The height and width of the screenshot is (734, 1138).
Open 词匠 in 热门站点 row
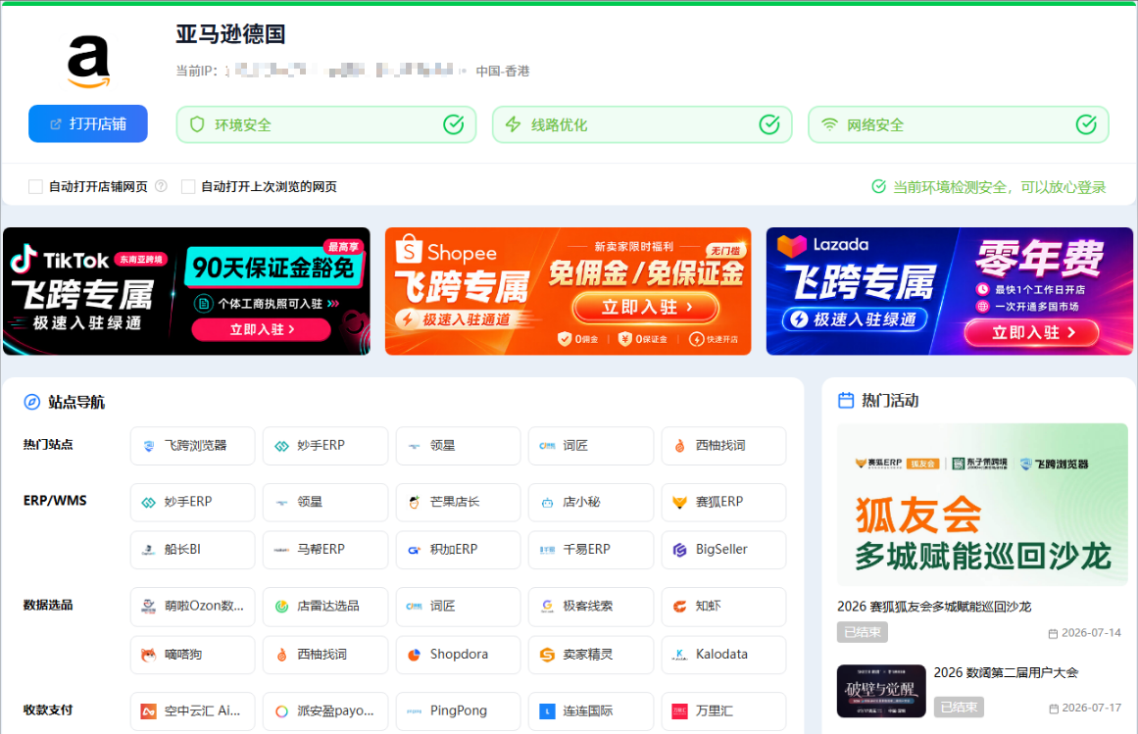coord(591,445)
